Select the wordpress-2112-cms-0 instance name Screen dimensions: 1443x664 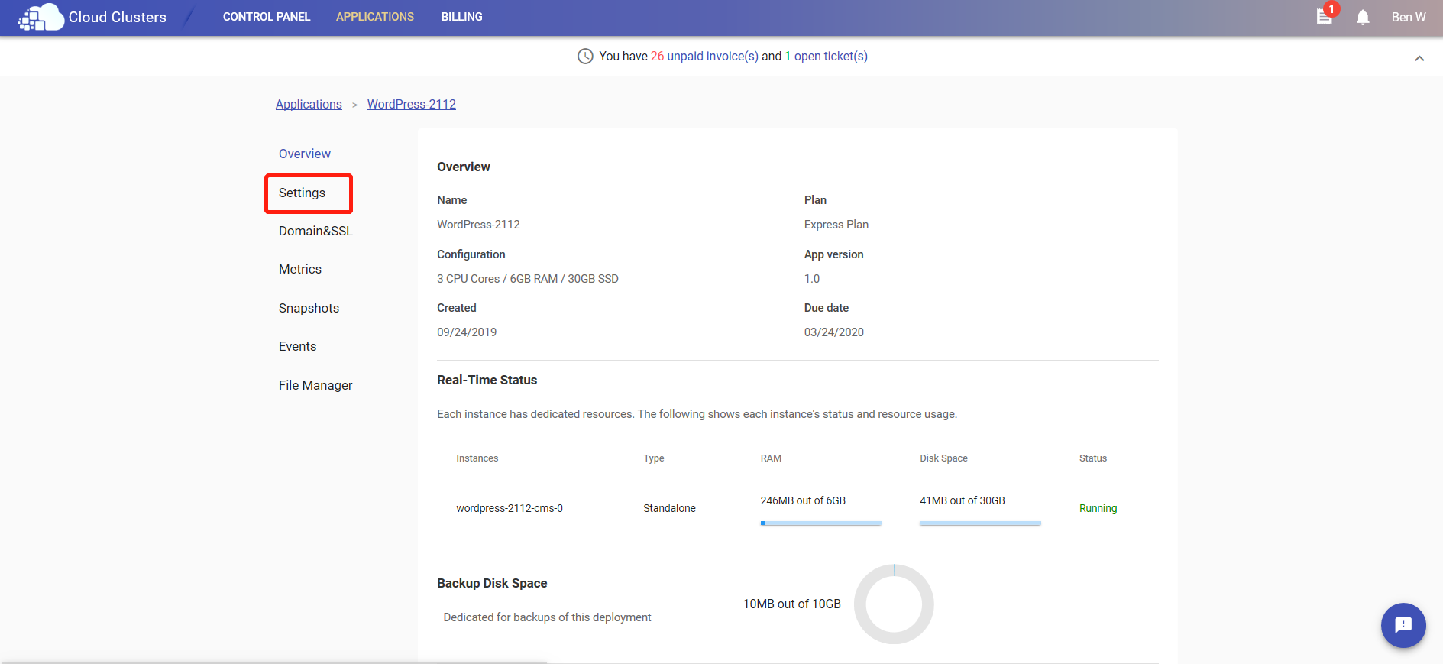510,508
